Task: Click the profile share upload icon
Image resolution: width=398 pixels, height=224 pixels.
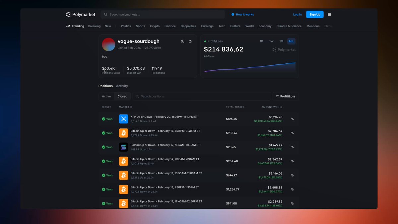Action: [190, 41]
